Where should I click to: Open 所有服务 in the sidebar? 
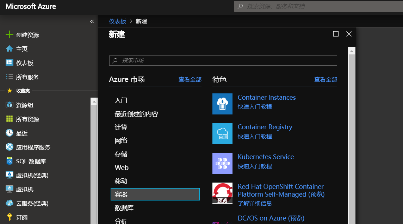pyautogui.click(x=27, y=77)
